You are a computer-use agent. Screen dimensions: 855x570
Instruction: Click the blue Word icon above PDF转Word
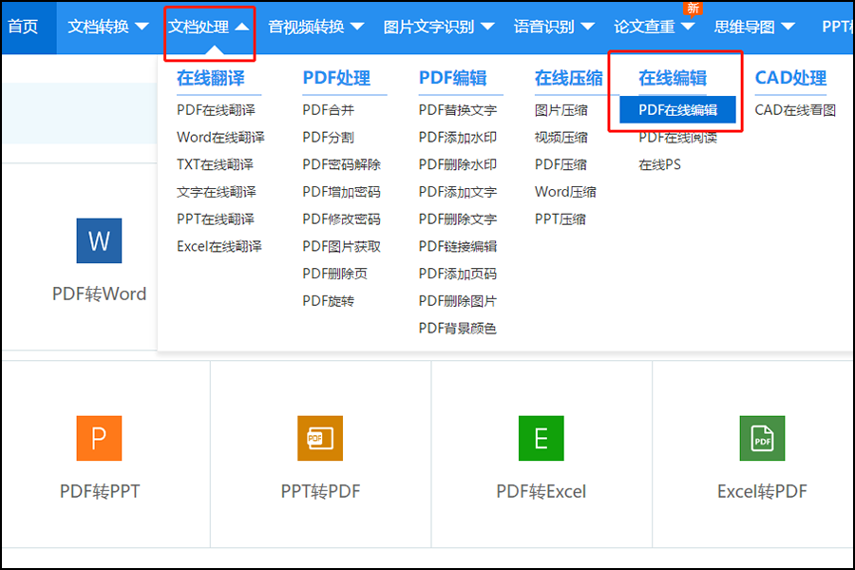(99, 240)
